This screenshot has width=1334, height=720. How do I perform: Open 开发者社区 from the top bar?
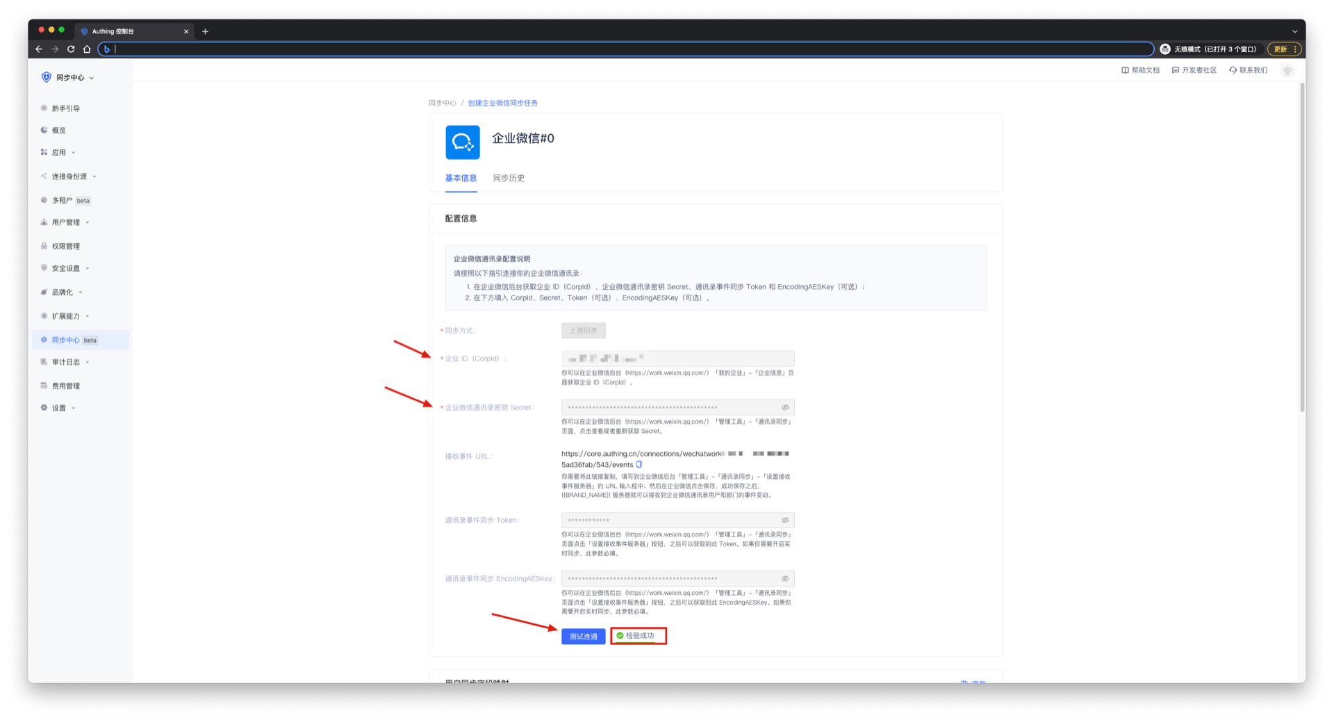click(1194, 70)
